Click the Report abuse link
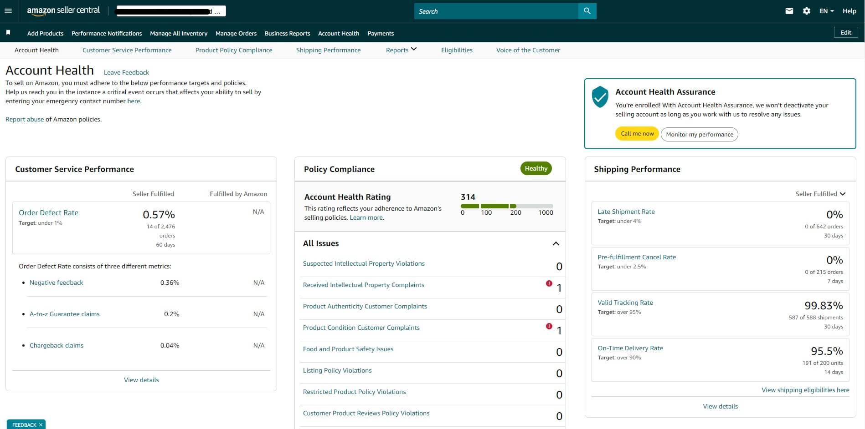865x429 pixels. click(x=25, y=119)
